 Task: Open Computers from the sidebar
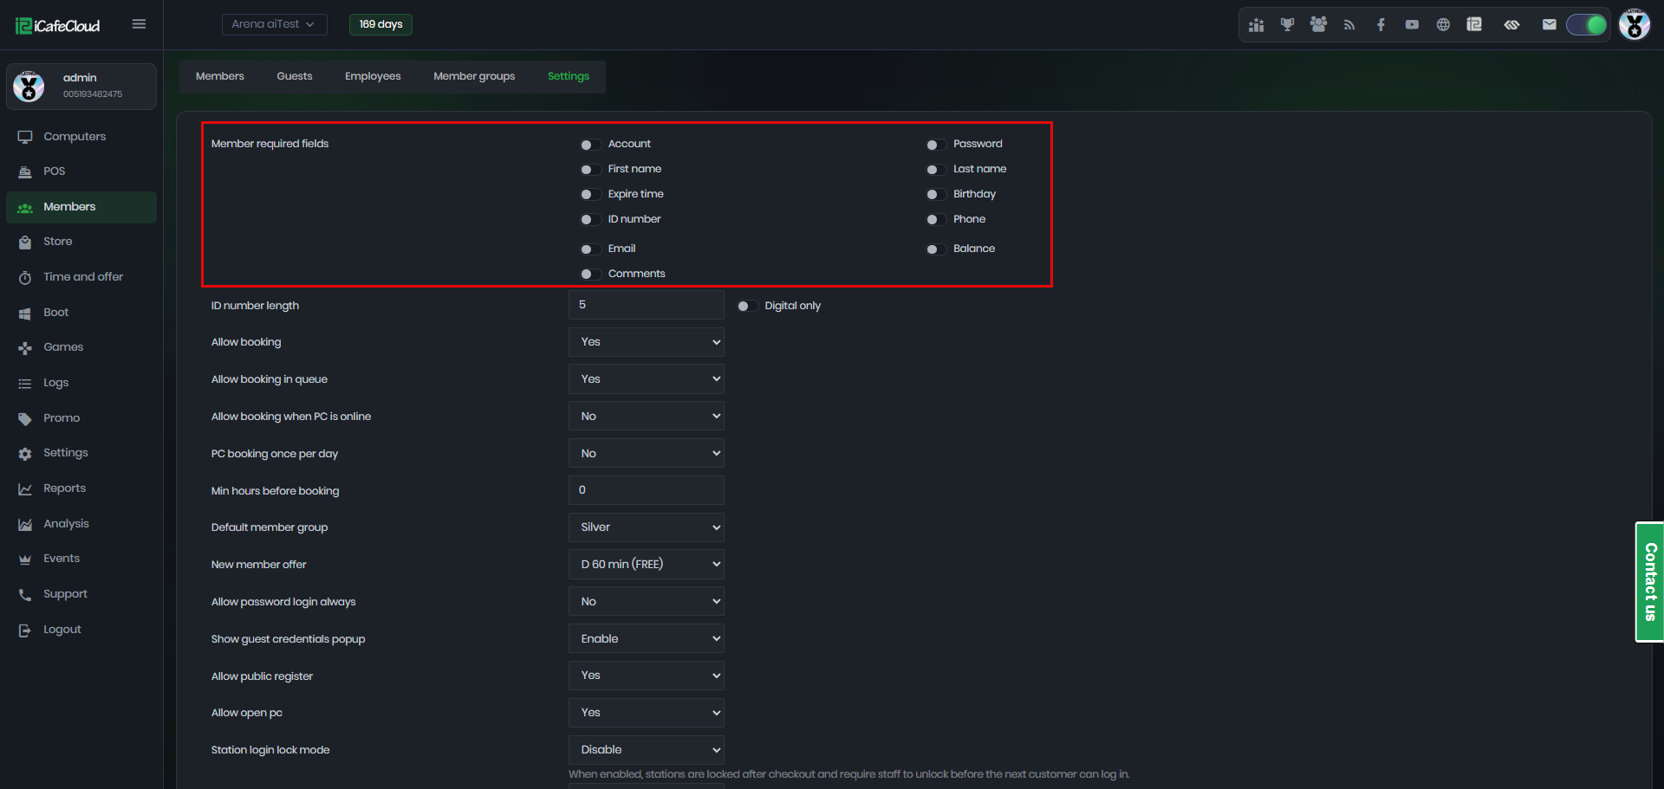click(x=81, y=137)
